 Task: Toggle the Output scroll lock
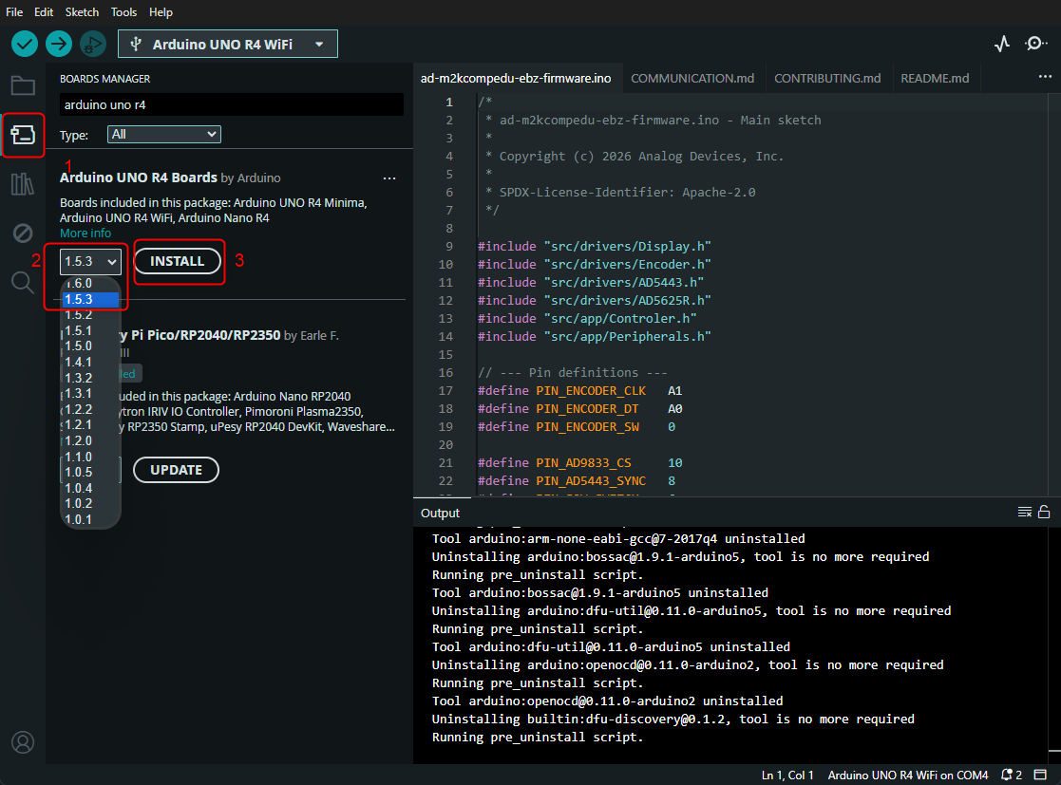(1044, 512)
